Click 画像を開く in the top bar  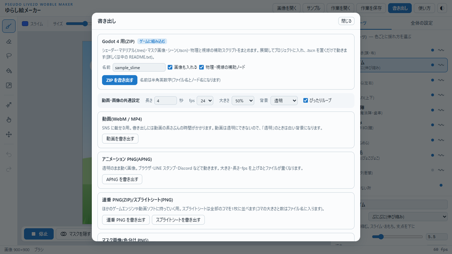pyautogui.click(x=287, y=8)
